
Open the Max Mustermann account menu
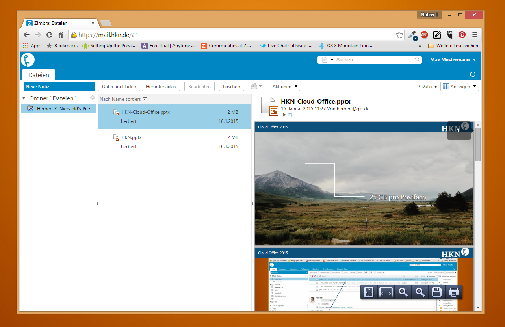[x=453, y=60]
